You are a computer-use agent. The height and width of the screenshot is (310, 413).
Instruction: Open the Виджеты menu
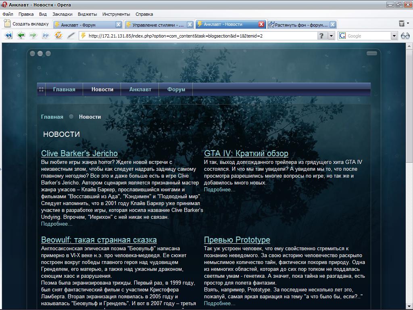[87, 14]
